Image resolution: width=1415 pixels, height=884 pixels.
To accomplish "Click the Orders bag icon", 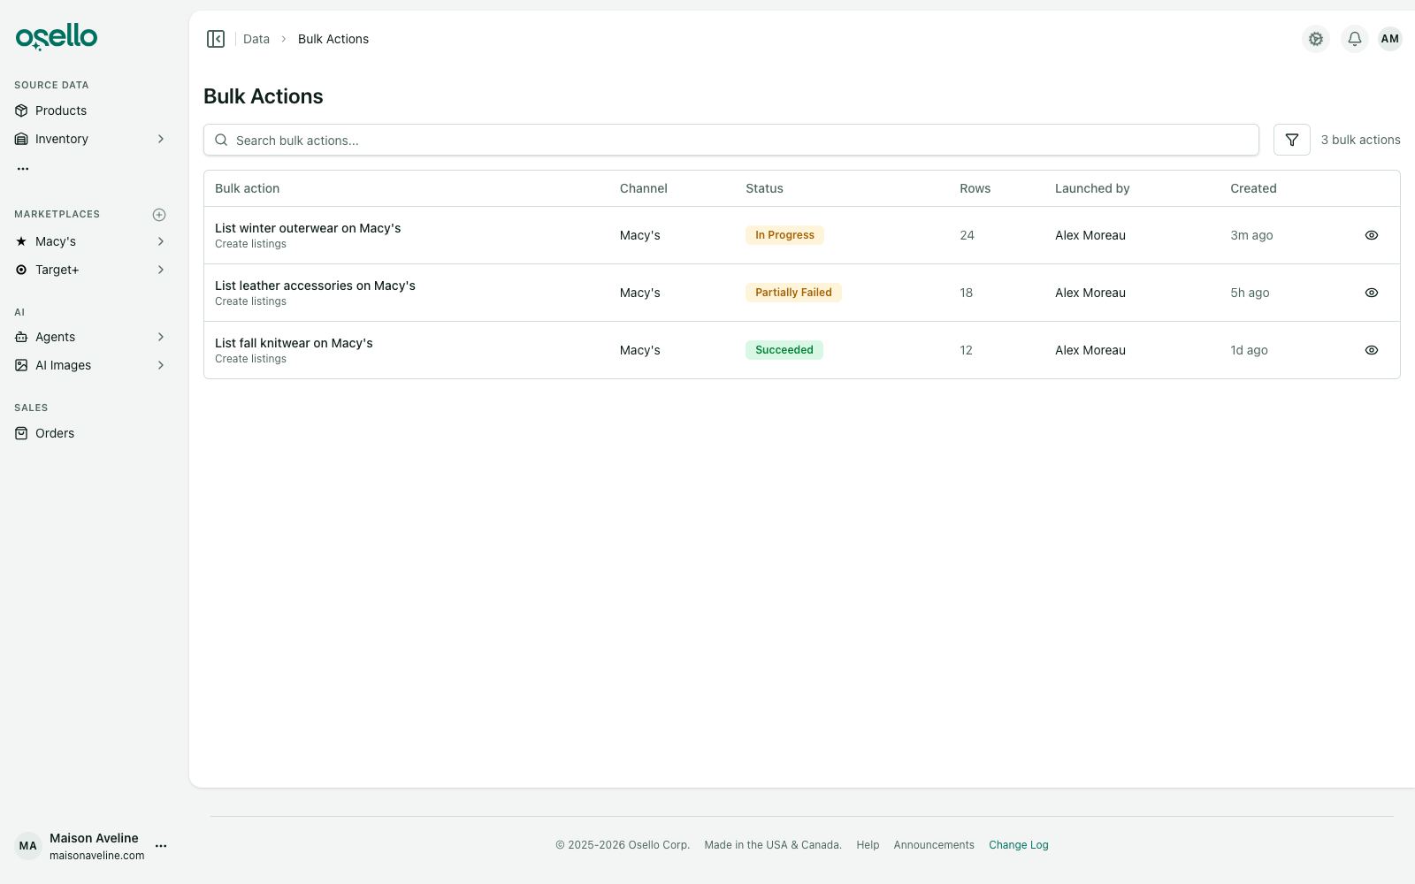I will 21,433.
